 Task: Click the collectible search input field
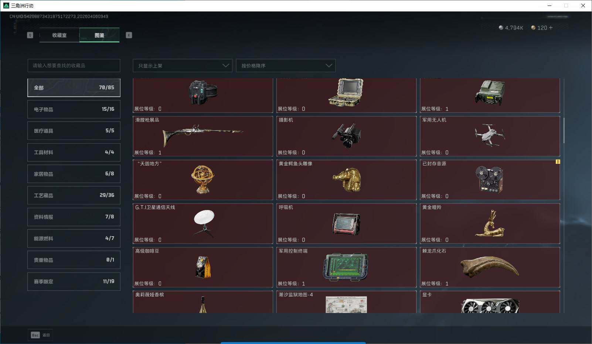(74, 65)
